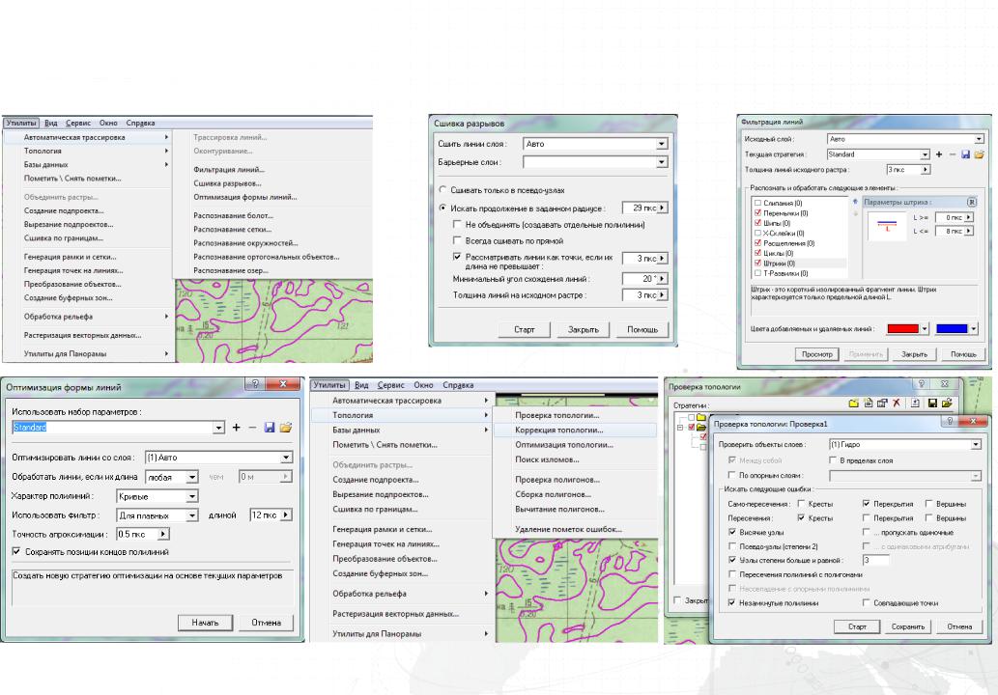Click Старт in Сшивка разрывов dialog
This screenshot has height=695, width=998.
pyautogui.click(x=525, y=329)
